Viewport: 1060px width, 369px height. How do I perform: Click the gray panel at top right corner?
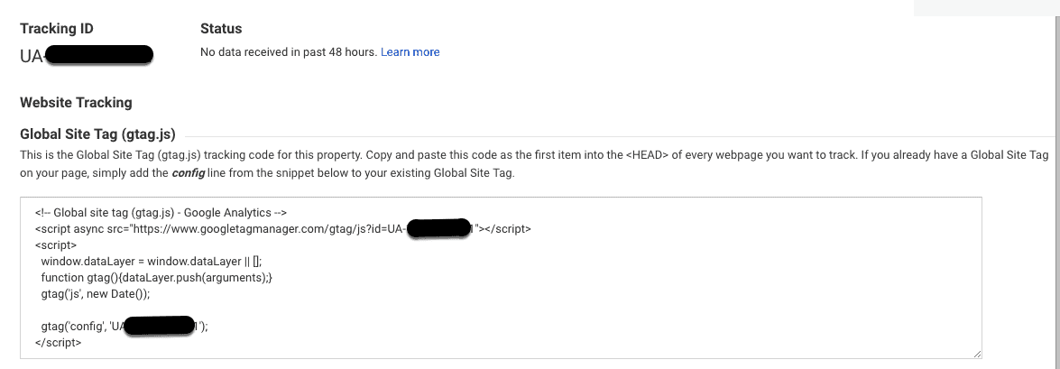click(x=987, y=7)
